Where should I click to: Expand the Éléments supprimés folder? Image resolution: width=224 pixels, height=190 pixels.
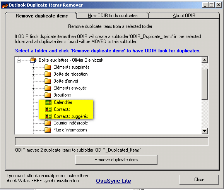pos(33,67)
